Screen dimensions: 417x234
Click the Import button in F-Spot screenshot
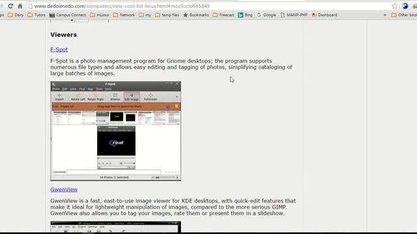pyautogui.click(x=59, y=97)
